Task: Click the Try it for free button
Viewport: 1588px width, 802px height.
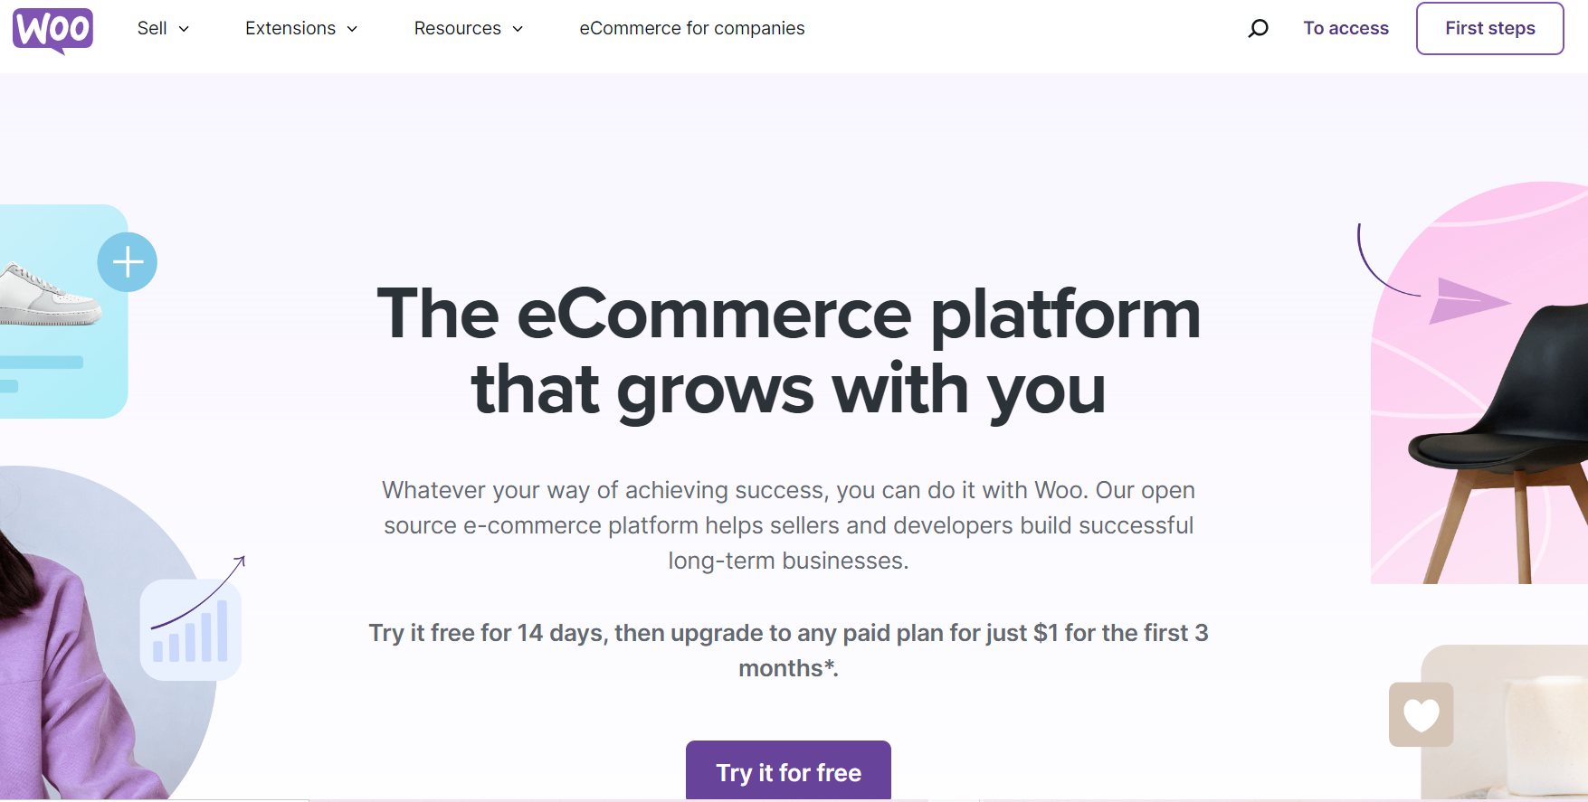Action: click(x=788, y=771)
